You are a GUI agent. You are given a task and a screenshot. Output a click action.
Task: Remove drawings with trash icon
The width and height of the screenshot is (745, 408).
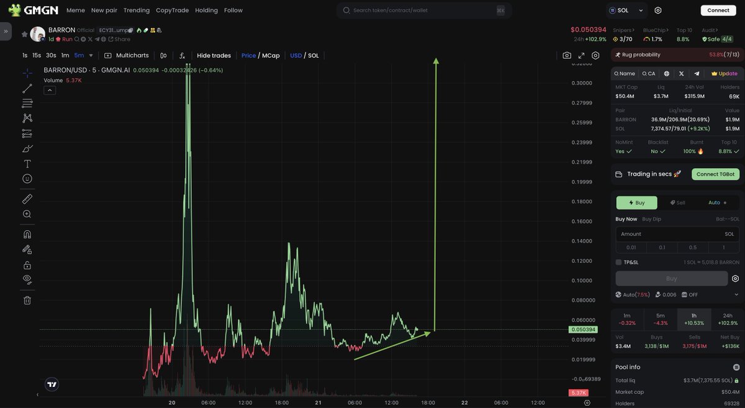(27, 300)
